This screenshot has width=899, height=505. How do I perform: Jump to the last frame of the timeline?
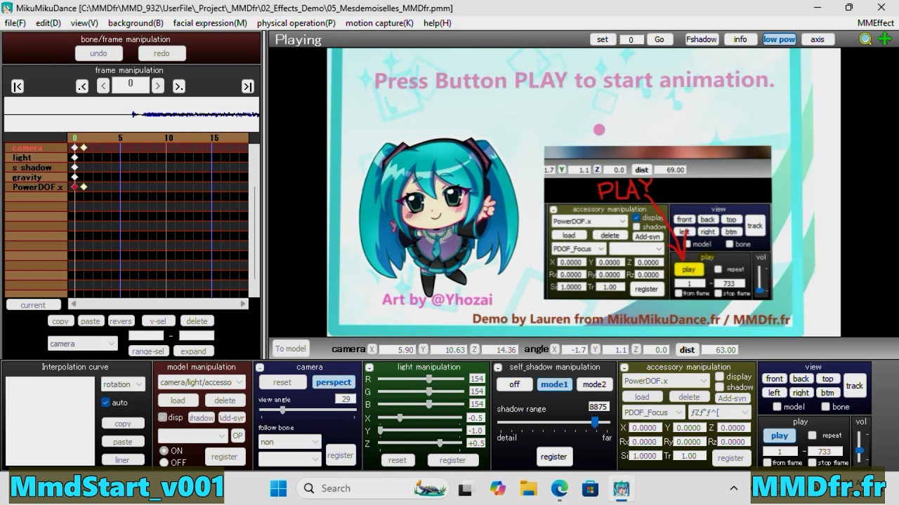click(247, 86)
